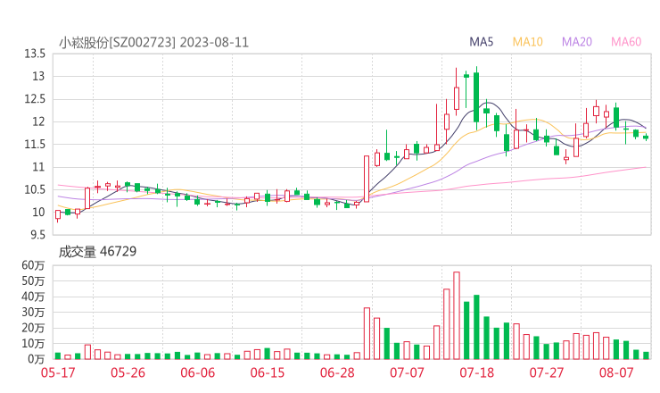660x393 pixels.
Task: Click the first candlestick at chart left
Action: tap(58, 214)
